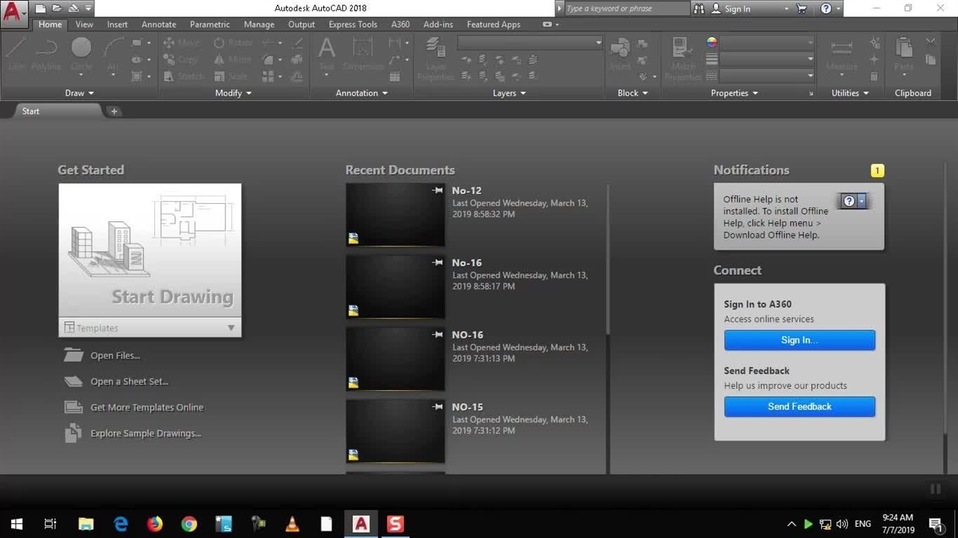This screenshot has height=538, width=958.
Task: Open the AutoCAD application menu logo
Action: point(13,13)
